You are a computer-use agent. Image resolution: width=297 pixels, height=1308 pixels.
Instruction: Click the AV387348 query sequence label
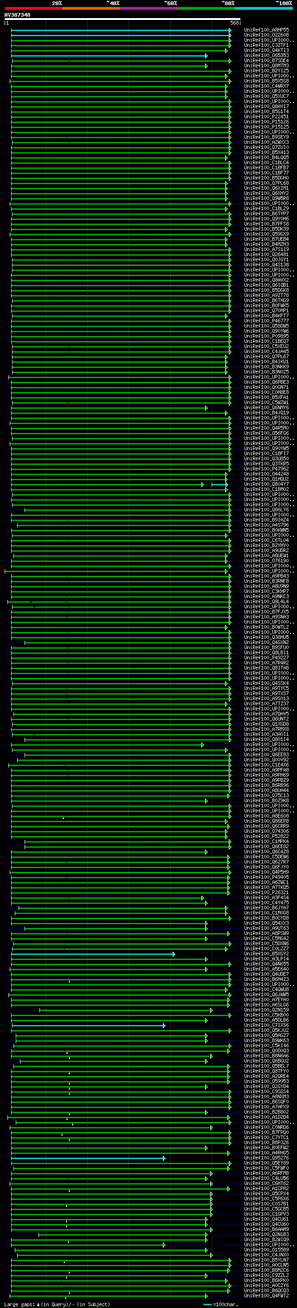point(17,15)
